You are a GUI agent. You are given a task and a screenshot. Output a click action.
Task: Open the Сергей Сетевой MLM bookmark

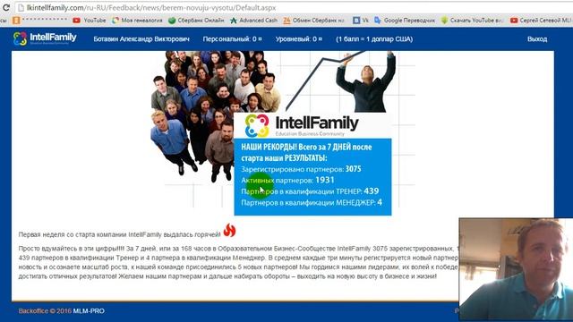click(x=541, y=21)
